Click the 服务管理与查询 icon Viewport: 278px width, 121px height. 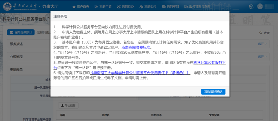186,7
